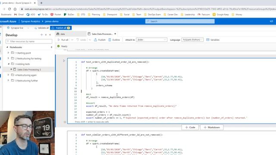Filter resources by name input field
This screenshot has height=155, width=276.
click(x=29, y=41)
